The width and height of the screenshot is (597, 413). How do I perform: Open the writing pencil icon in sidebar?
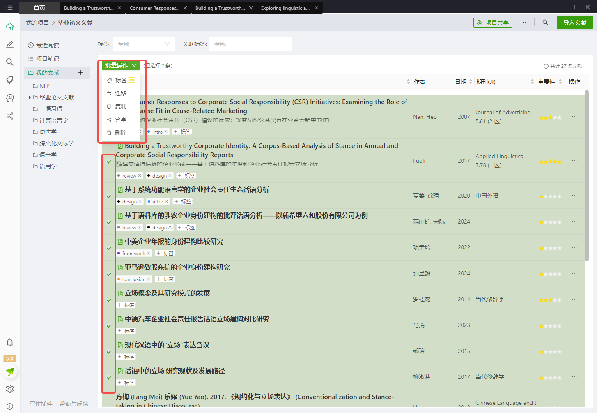click(10, 44)
